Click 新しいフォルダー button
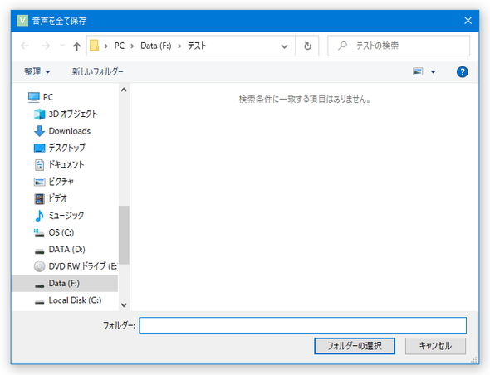Screen dimensions: 490x375 (97, 72)
